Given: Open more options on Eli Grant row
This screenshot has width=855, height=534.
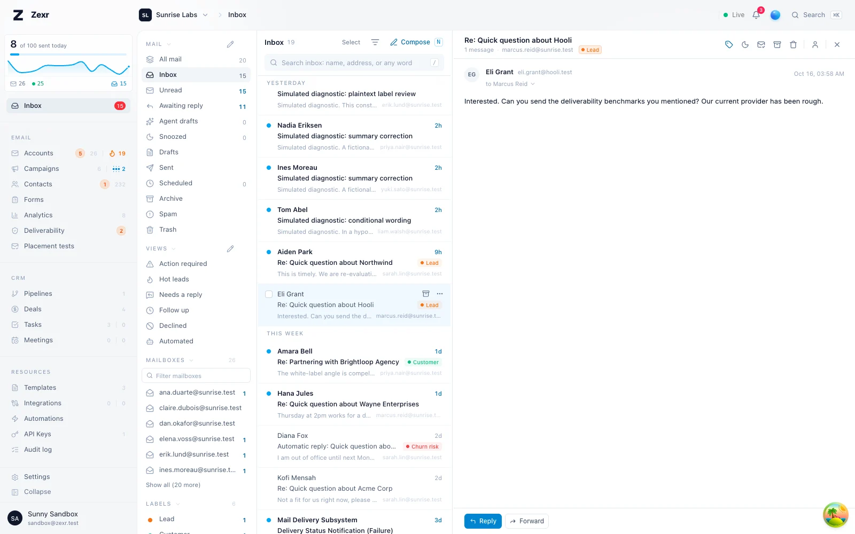Looking at the screenshot, I should [440, 294].
